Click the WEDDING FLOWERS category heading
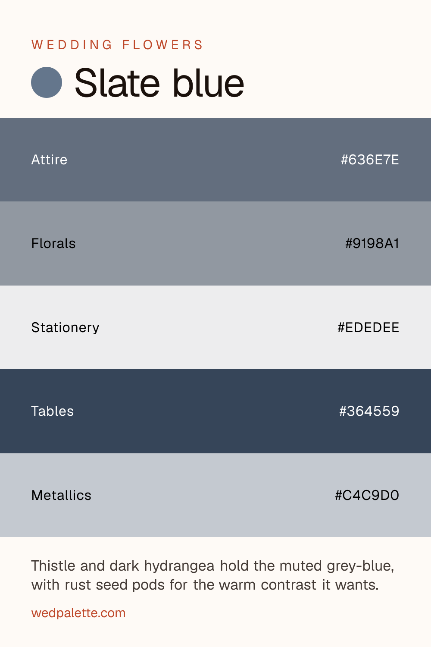 tap(117, 45)
